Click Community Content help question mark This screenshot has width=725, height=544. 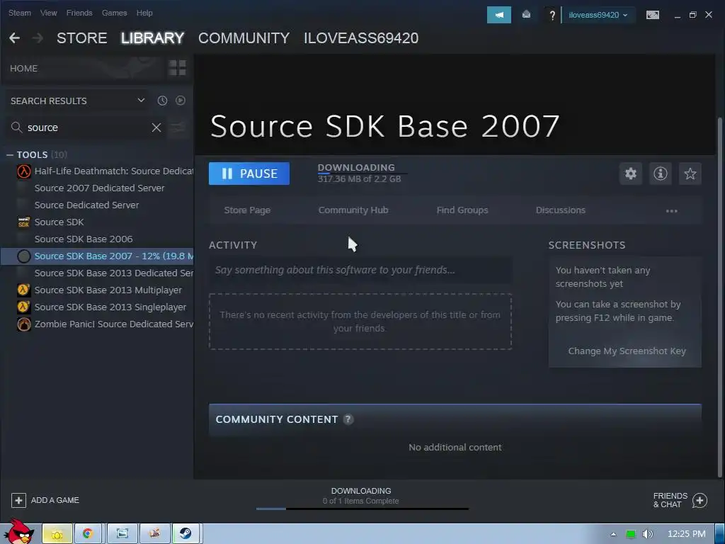pos(348,419)
